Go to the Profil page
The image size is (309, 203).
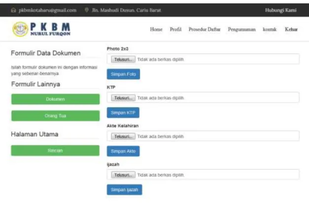(x=175, y=30)
